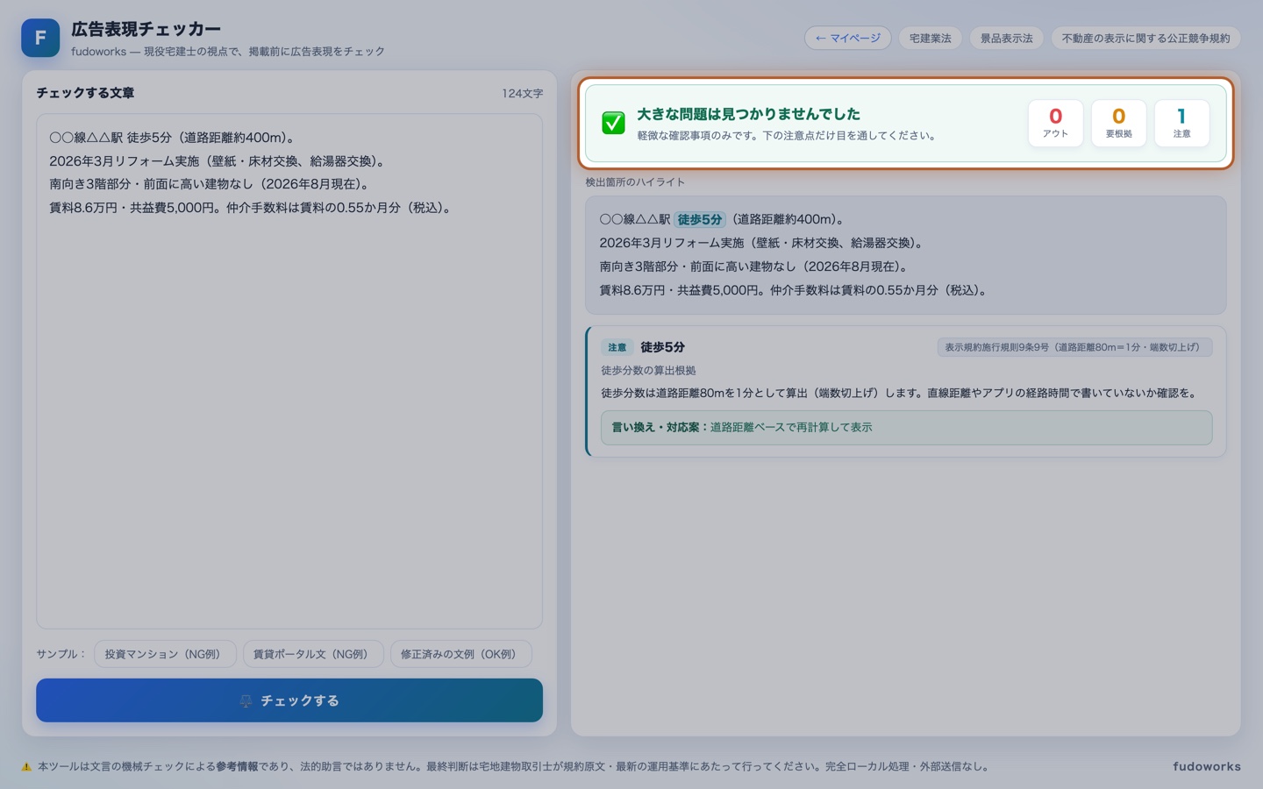
Task: Load the 賃貸ポータル文（NG例） sample
Action: [313, 654]
